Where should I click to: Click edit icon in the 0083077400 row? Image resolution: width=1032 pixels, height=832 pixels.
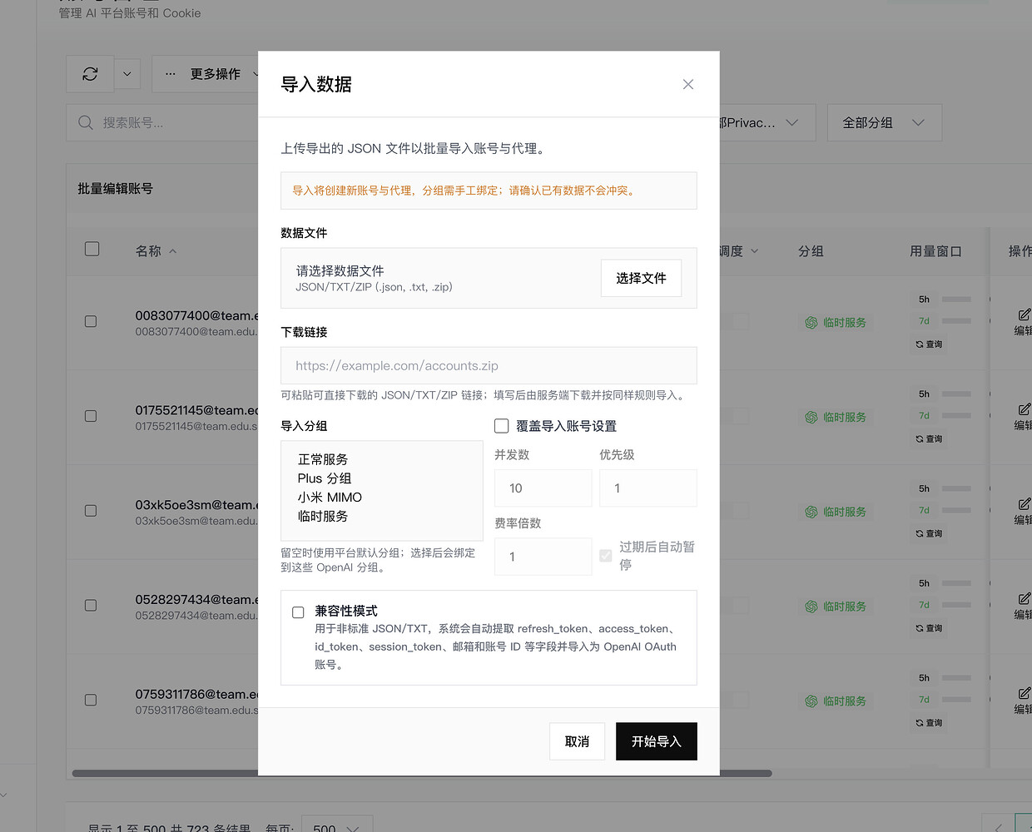(x=1025, y=314)
